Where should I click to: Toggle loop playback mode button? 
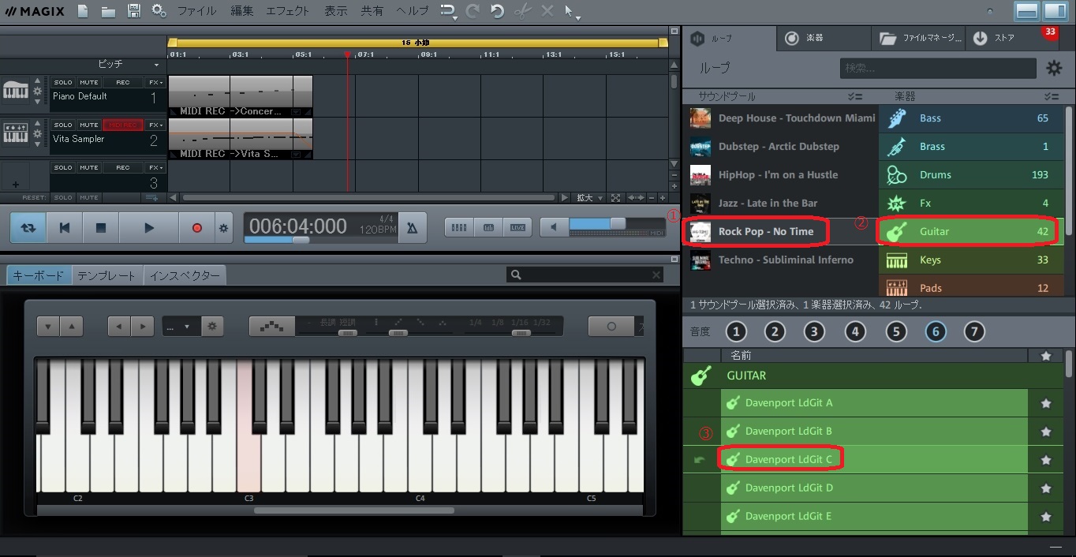(x=28, y=228)
